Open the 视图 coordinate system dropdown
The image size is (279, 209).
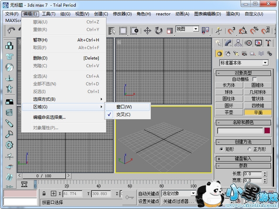[187, 29]
